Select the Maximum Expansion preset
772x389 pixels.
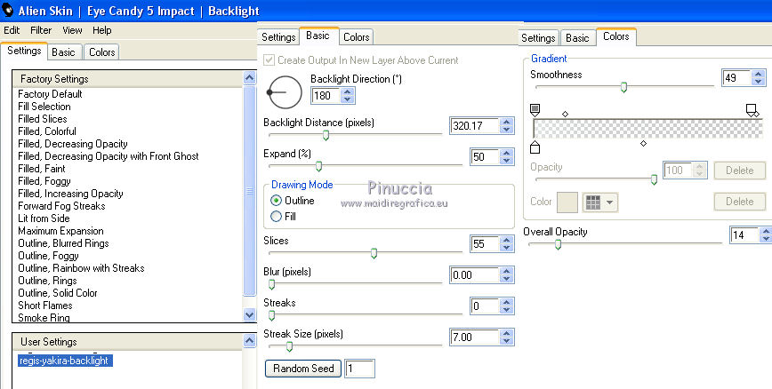click(x=60, y=231)
